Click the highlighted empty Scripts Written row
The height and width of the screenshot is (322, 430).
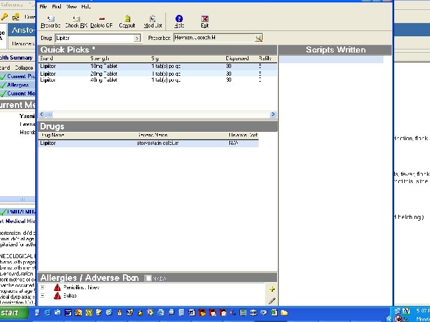(331, 60)
